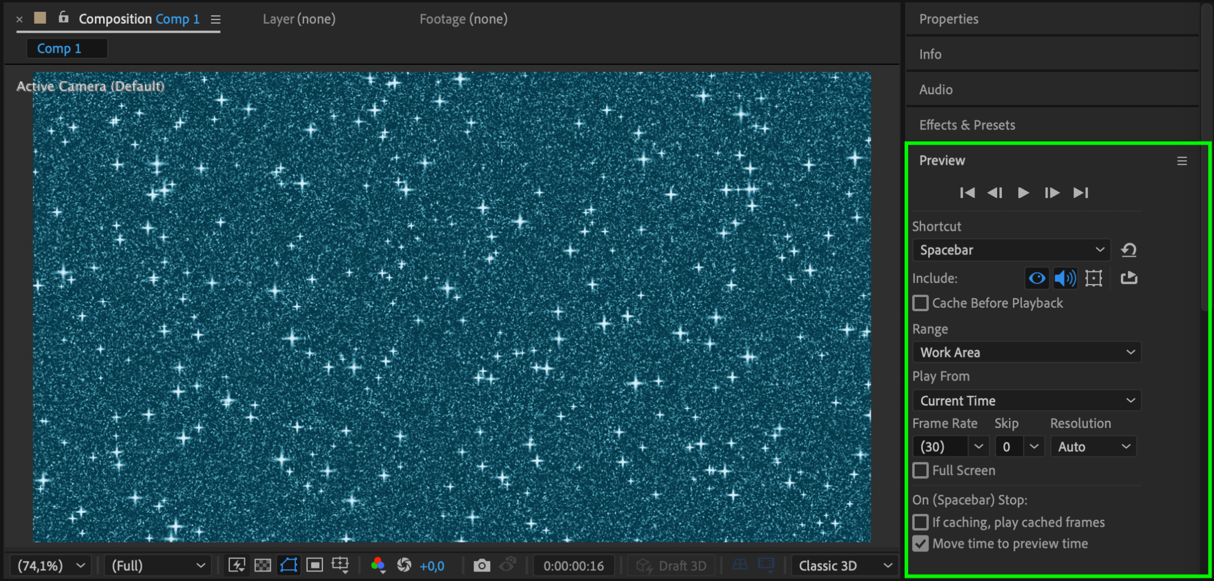Toggle transparency grid in viewer

click(263, 566)
